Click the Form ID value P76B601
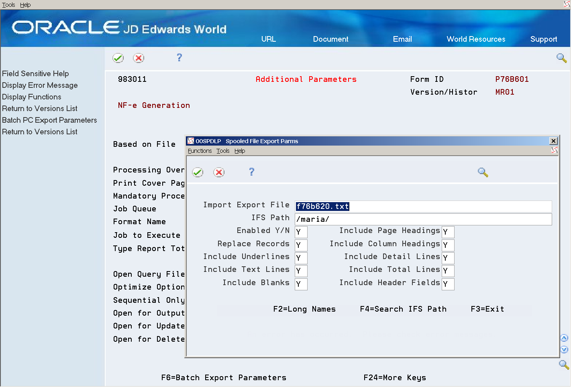The height and width of the screenshot is (387, 571). 512,79
